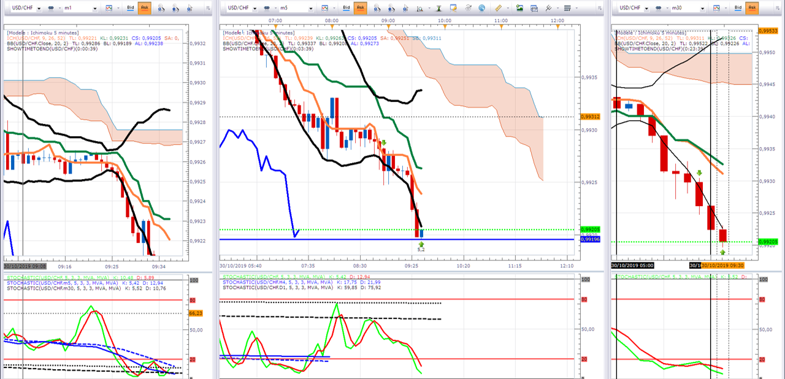
Task: Click the 30/10/2019 09:30 date marker in the m30 chart
Action: (721, 266)
